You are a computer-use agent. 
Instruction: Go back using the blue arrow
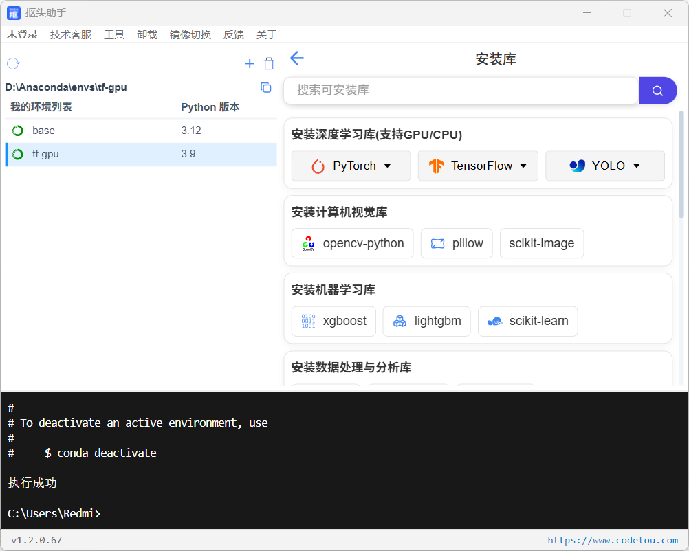point(297,58)
